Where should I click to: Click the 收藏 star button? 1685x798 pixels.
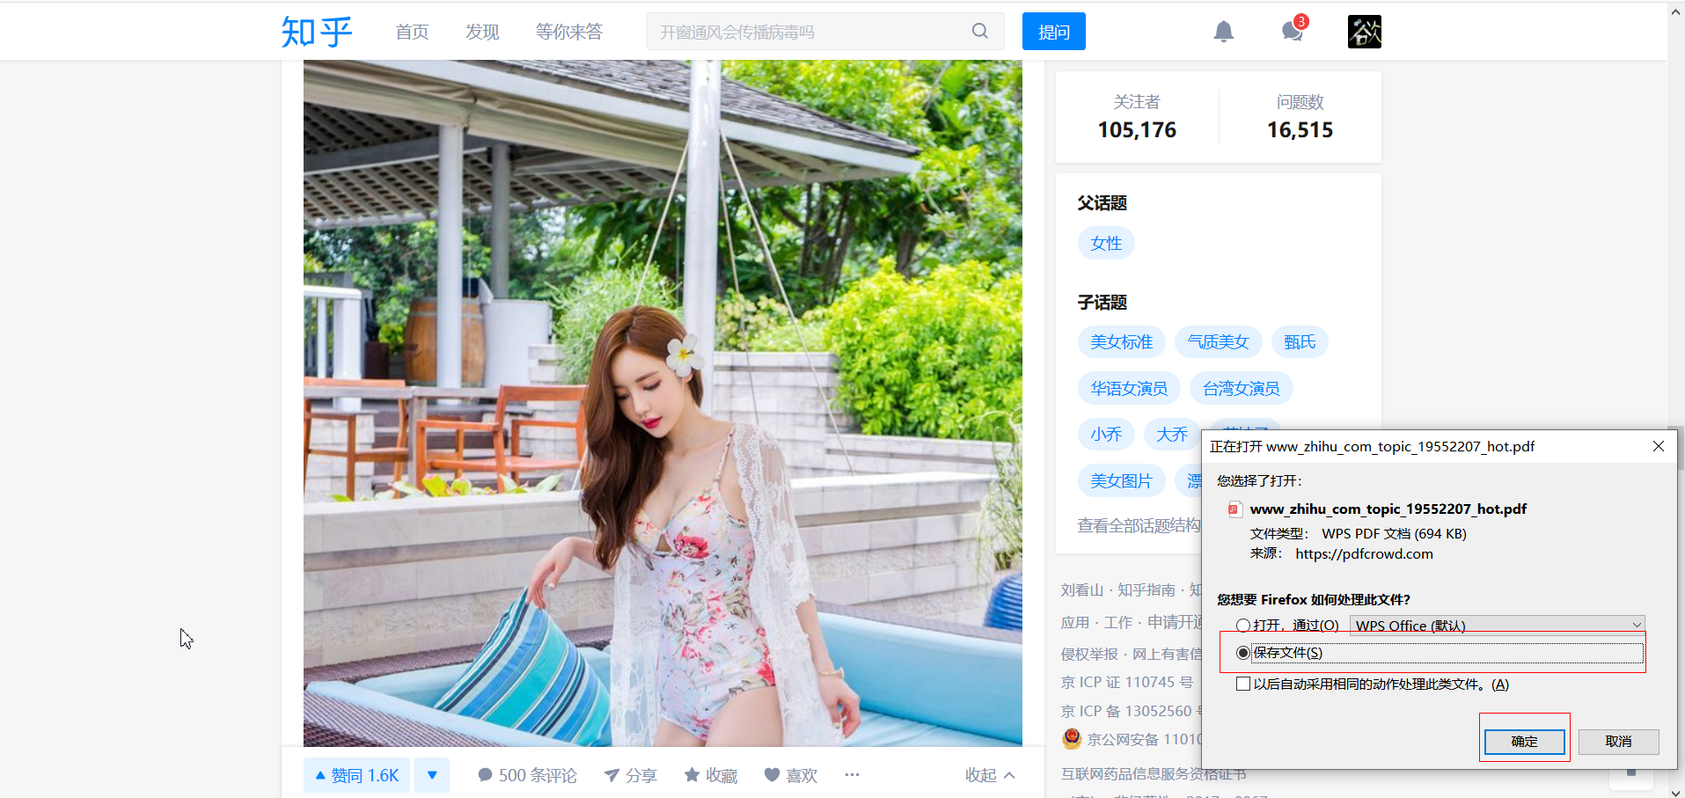pos(711,775)
